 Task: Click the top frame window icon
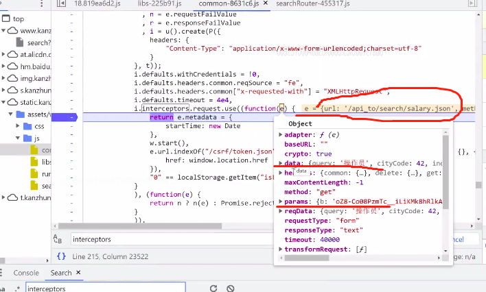tap(6, 19)
